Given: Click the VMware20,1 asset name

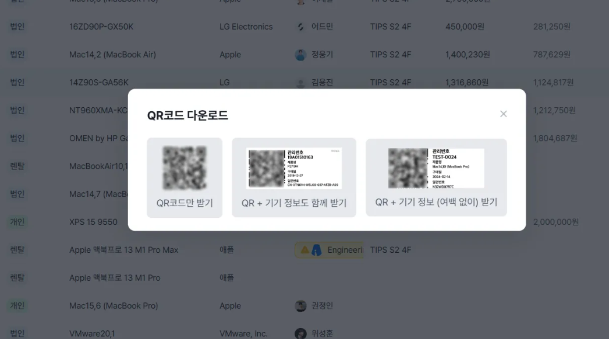Looking at the screenshot, I should click(92, 334).
